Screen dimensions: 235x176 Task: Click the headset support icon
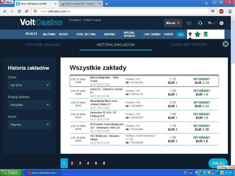200,23
